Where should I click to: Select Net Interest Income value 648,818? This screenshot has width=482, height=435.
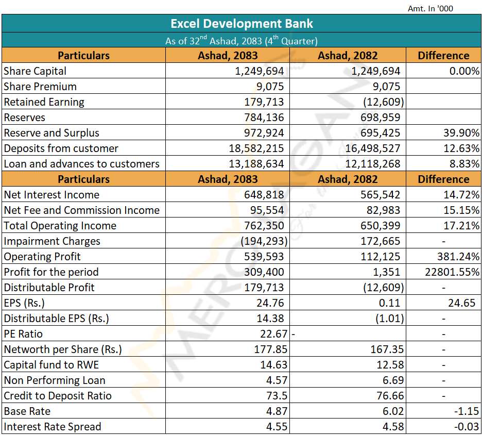pos(264,195)
